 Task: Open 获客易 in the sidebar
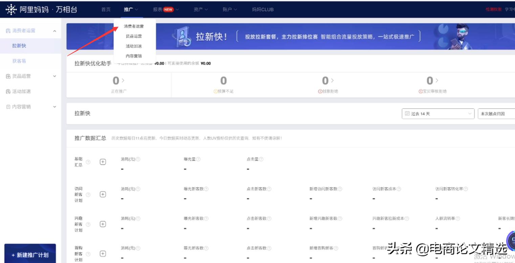pos(19,61)
